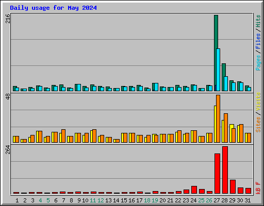Click the red 'KB F' legend label
The height and width of the screenshot is (206, 264).
pyautogui.click(x=258, y=188)
